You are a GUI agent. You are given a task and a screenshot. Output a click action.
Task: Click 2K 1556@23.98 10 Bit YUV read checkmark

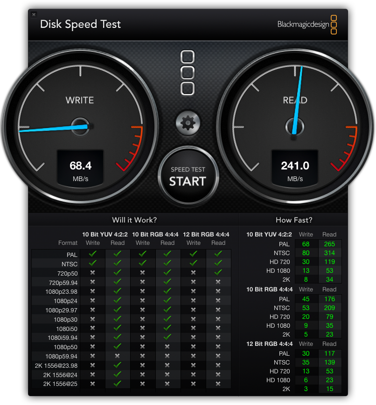[x=117, y=365]
